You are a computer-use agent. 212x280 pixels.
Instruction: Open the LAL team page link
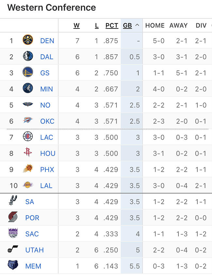click(46, 185)
